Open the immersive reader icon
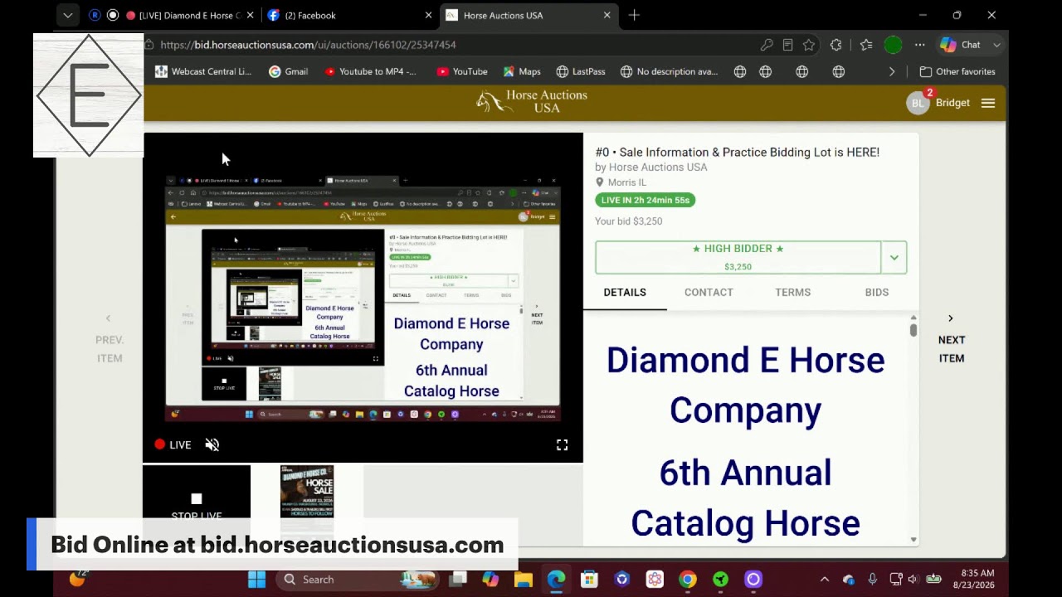The width and height of the screenshot is (1062, 597). pyautogui.click(x=787, y=45)
